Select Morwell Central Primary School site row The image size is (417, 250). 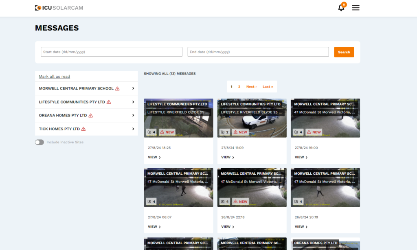tap(86, 88)
